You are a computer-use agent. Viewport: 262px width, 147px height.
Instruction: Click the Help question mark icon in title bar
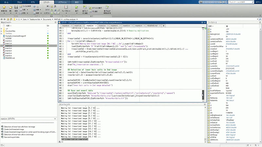pos(224,2)
